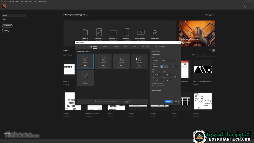Select the iPhone X preset icon
Screen dimensions: 254x143
pos(127,32)
